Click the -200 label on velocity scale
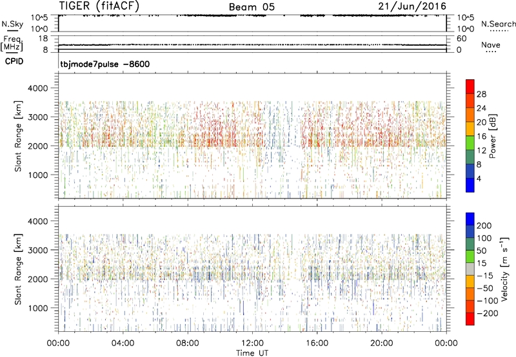Image resolution: width=516 pixels, height=357 pixels. (x=488, y=313)
